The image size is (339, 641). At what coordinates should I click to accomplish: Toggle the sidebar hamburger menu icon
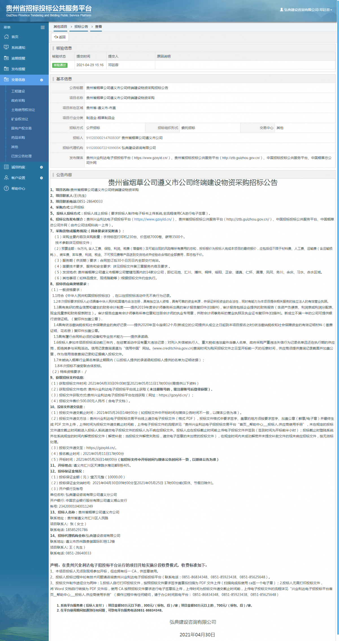(x=43, y=27)
